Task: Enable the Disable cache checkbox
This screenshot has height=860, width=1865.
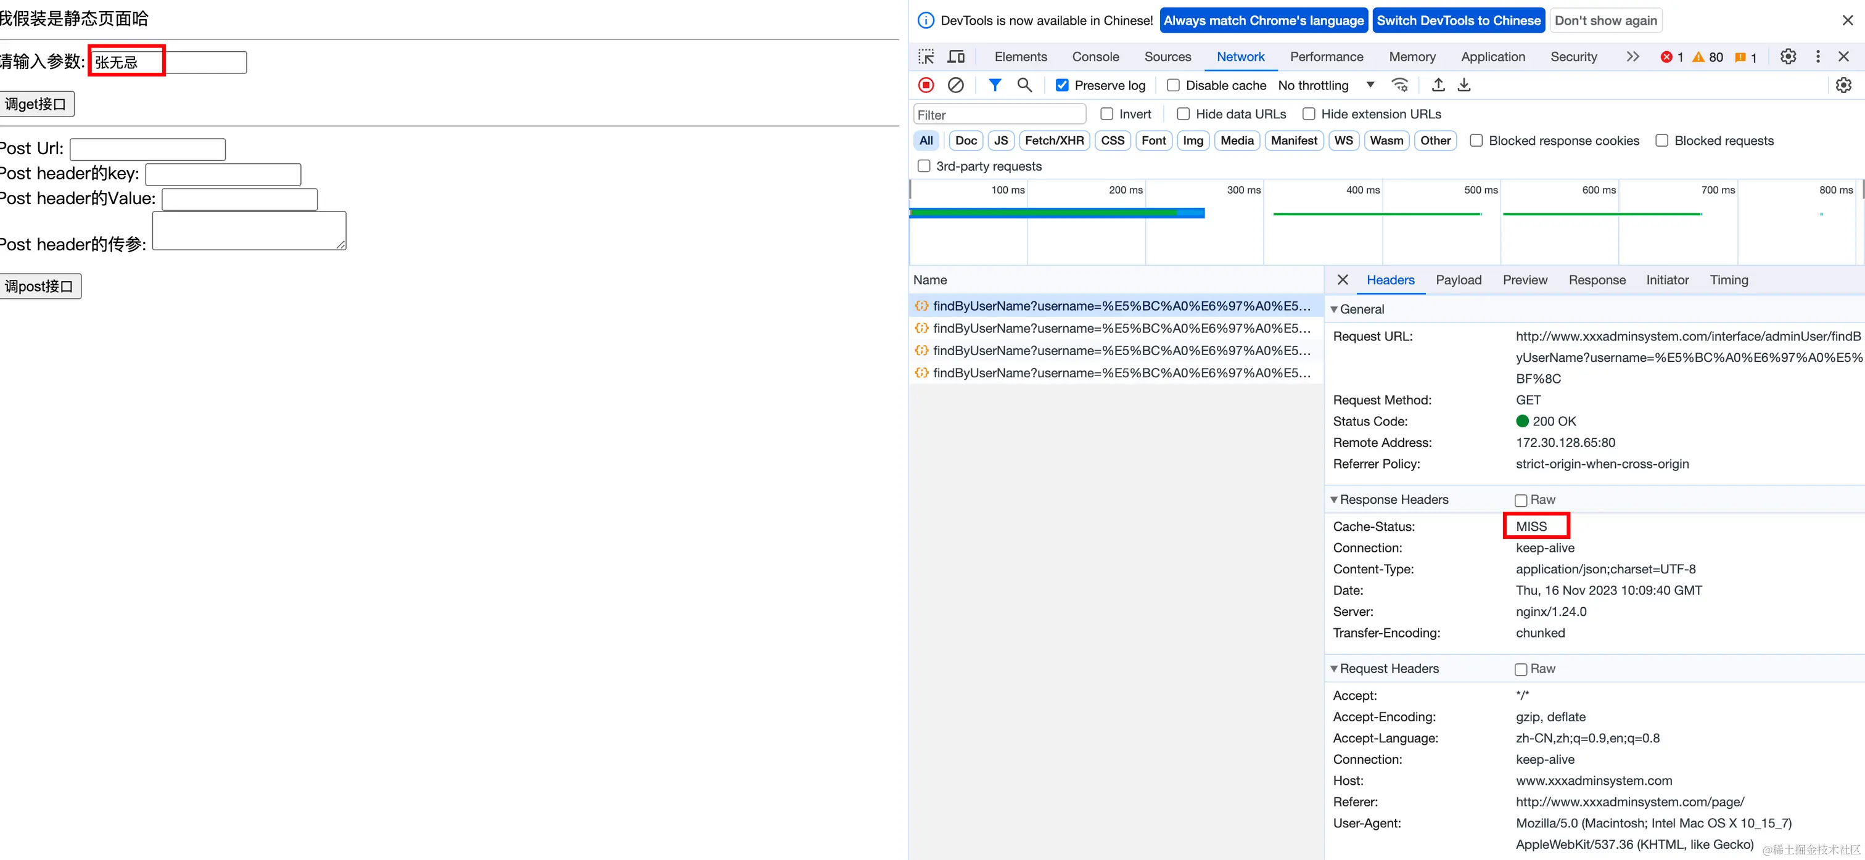Action: 1174,86
